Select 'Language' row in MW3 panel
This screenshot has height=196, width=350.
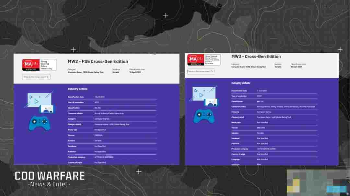[274, 160]
